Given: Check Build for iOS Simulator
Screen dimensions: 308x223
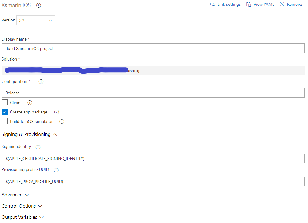Looking at the screenshot, I should (x=5, y=121).
